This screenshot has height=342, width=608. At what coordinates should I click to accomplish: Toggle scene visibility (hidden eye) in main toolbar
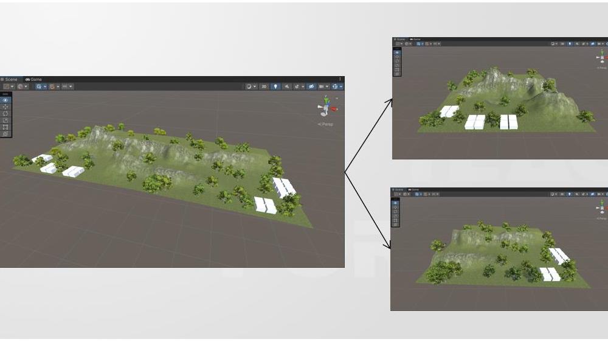311,86
